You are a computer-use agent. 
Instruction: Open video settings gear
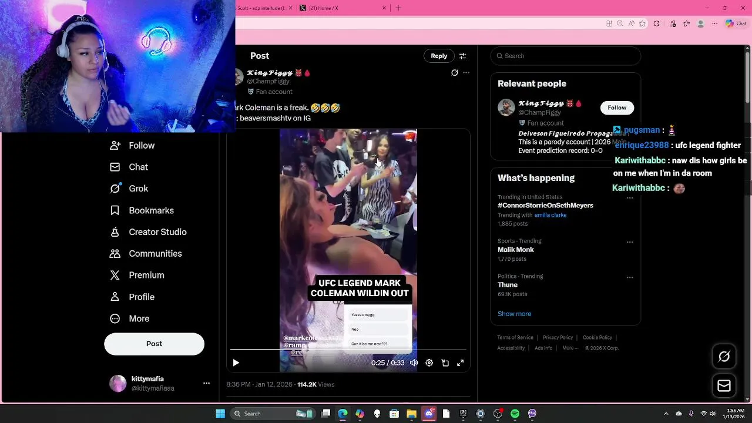(429, 363)
